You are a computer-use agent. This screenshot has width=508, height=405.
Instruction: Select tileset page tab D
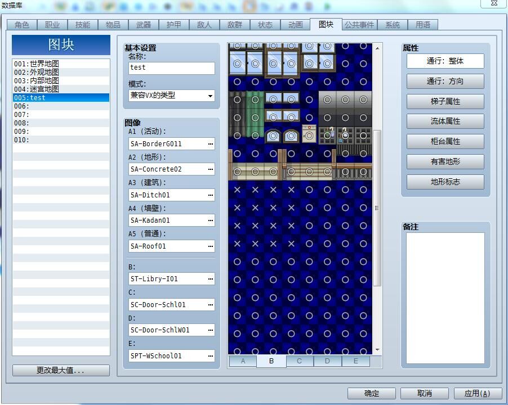[327, 361]
